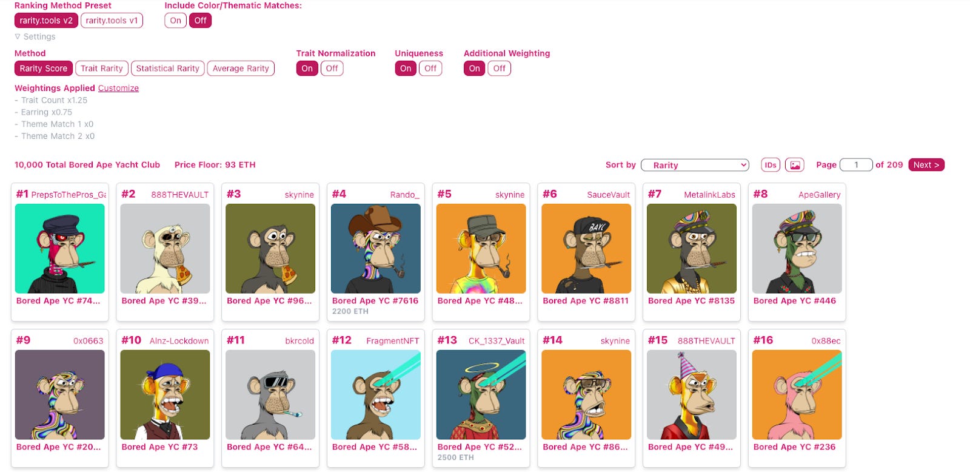Click owner name PrepsToThePros
This screenshot has width=970, height=472.
pos(69,195)
